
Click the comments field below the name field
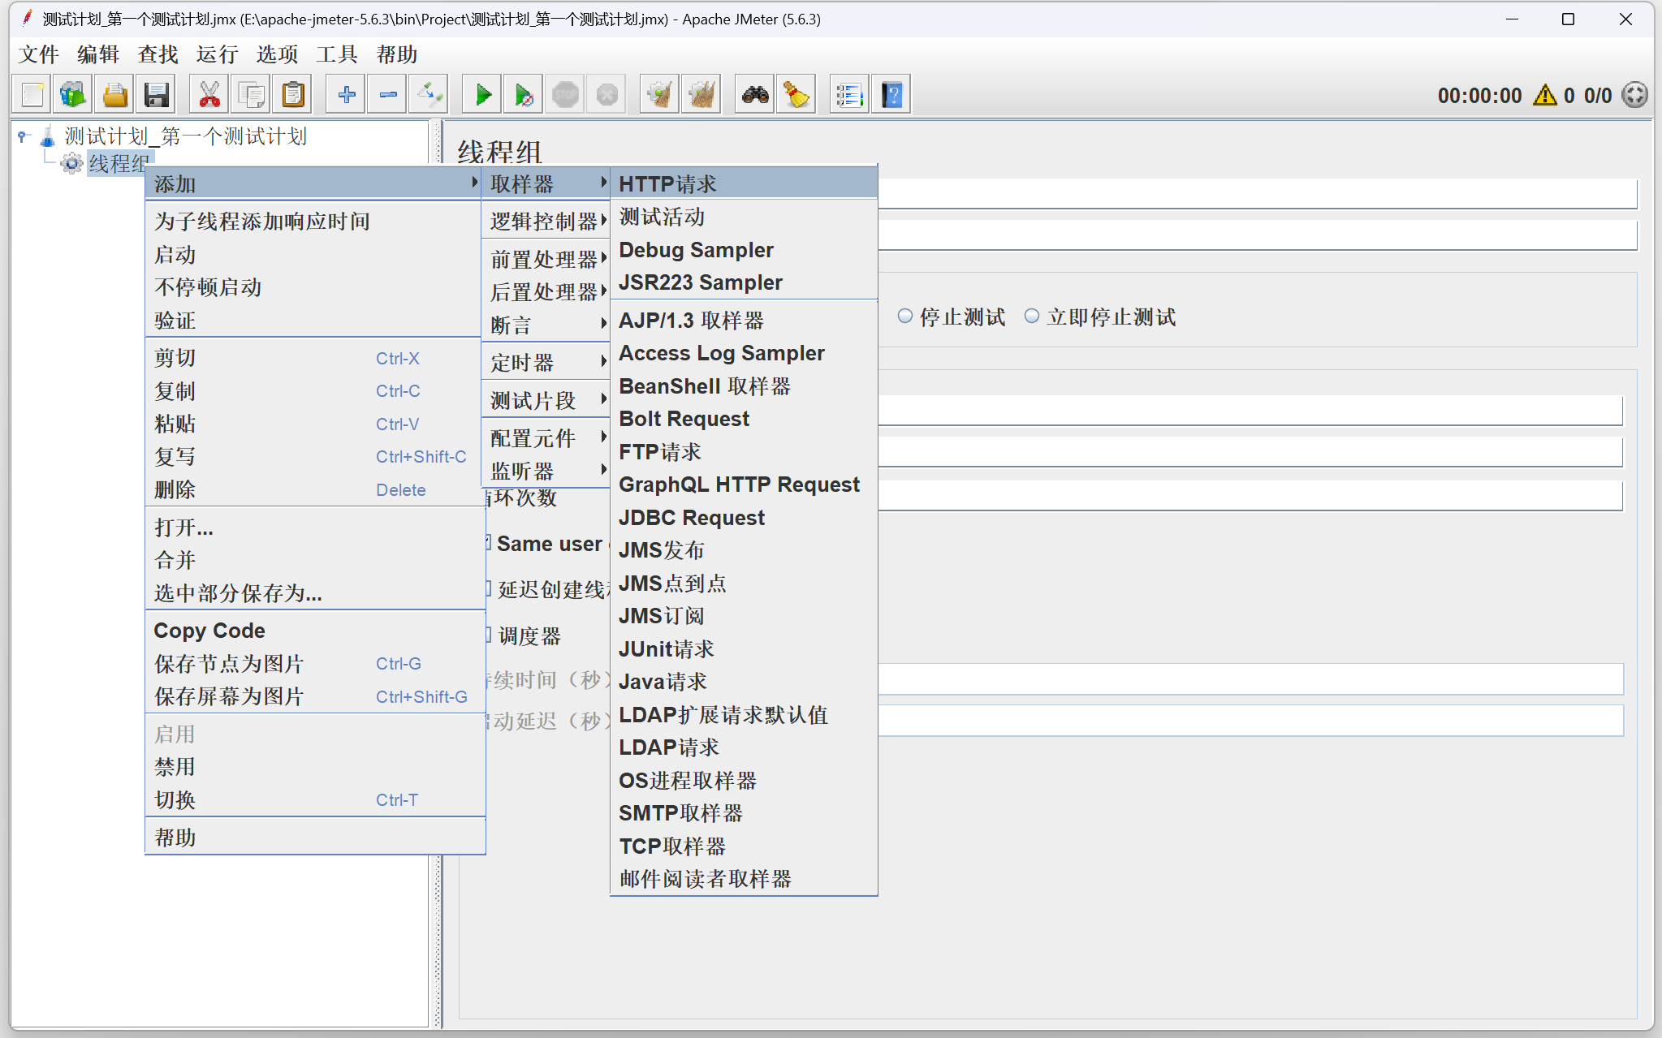pos(1257,235)
